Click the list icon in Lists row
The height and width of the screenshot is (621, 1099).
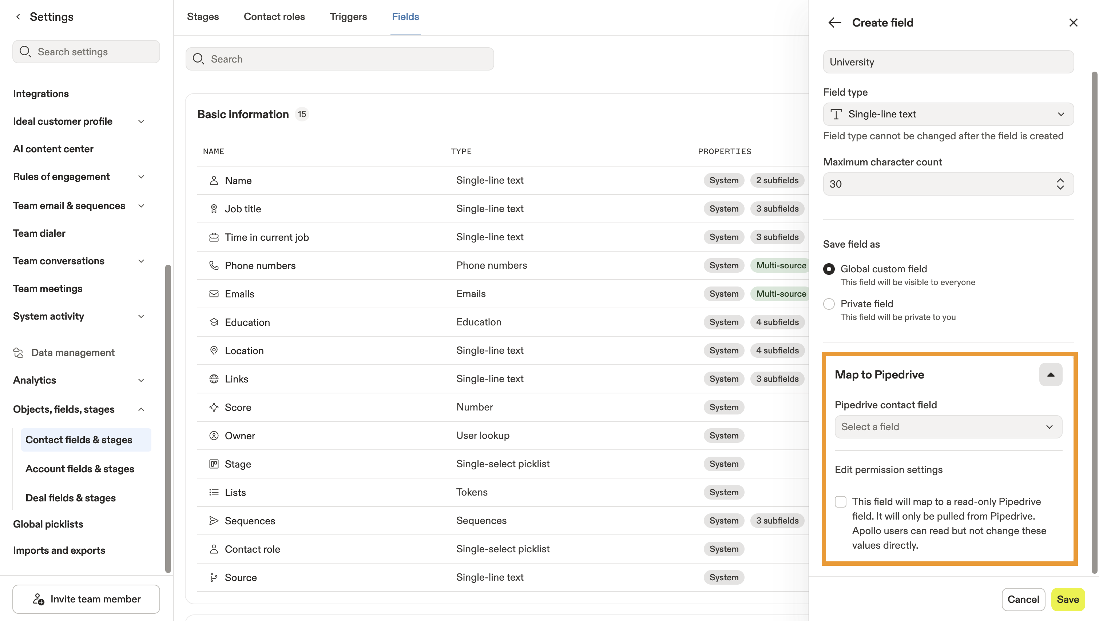click(214, 492)
